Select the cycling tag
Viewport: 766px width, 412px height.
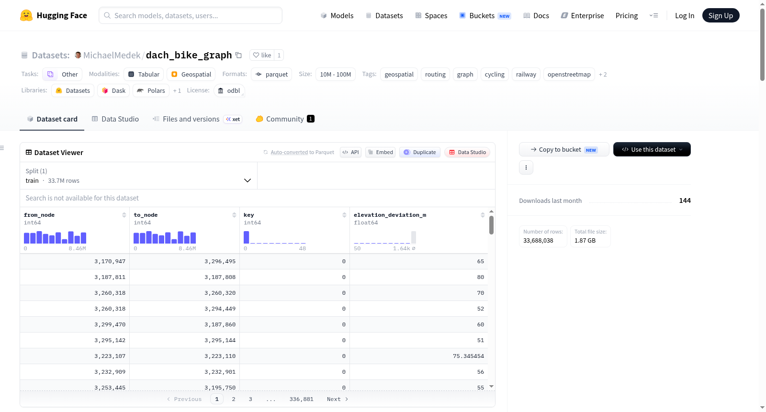[495, 74]
